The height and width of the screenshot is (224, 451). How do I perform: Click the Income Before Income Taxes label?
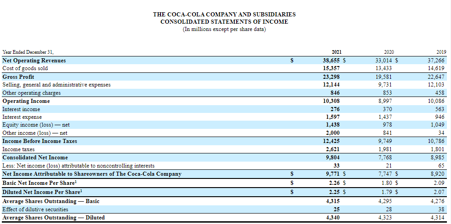40,141
